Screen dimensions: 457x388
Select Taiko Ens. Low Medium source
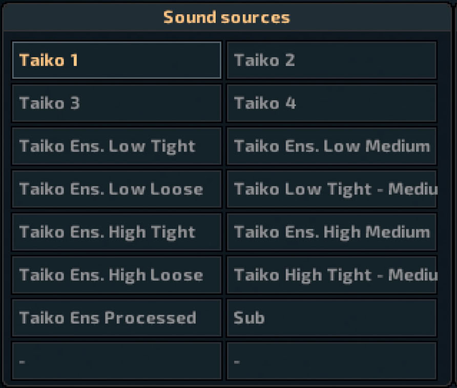point(331,146)
